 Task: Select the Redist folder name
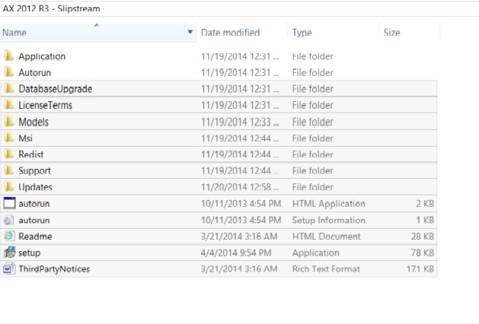pyautogui.click(x=30, y=154)
